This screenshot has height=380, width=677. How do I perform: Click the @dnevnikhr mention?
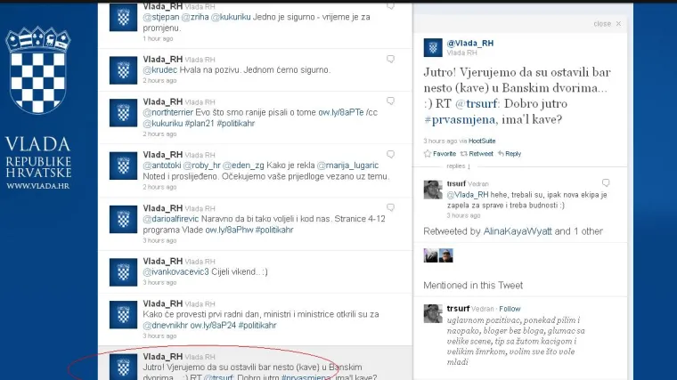(x=166, y=325)
